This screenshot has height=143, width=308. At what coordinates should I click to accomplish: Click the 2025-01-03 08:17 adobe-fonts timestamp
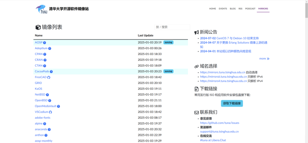pyautogui.click(x=150, y=118)
